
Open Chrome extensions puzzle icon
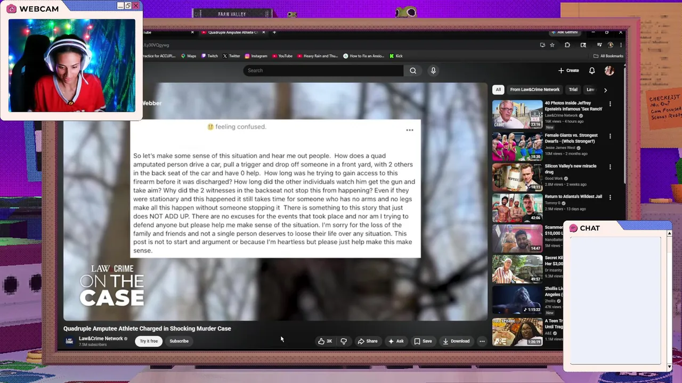(x=567, y=45)
